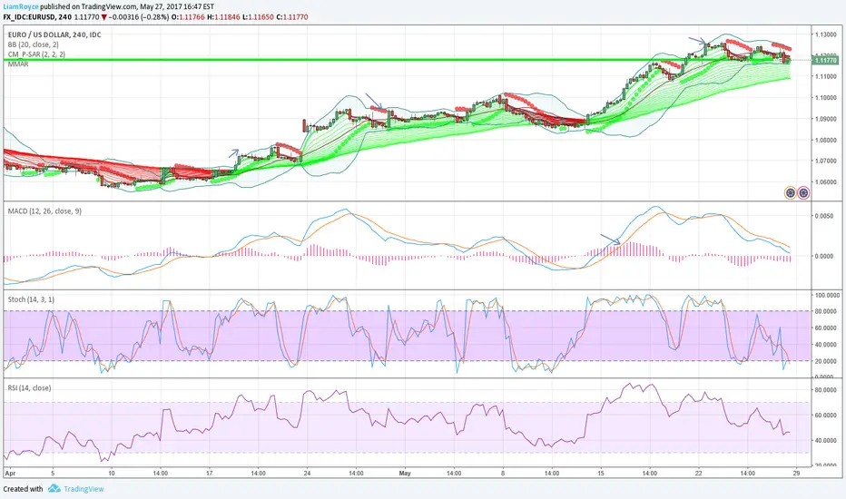This screenshot has width=846, height=499.
Task: Click the MACD (12, 26, close, 9) label
Action: point(44,210)
